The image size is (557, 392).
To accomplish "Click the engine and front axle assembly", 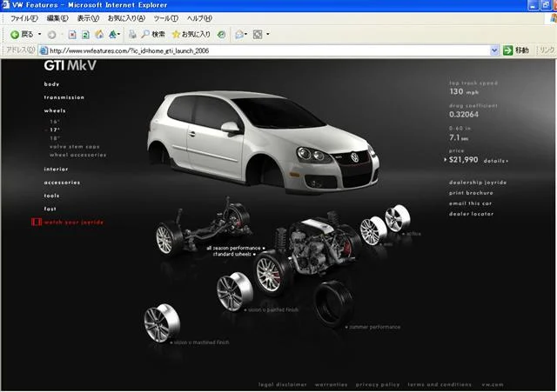I will click(305, 254).
